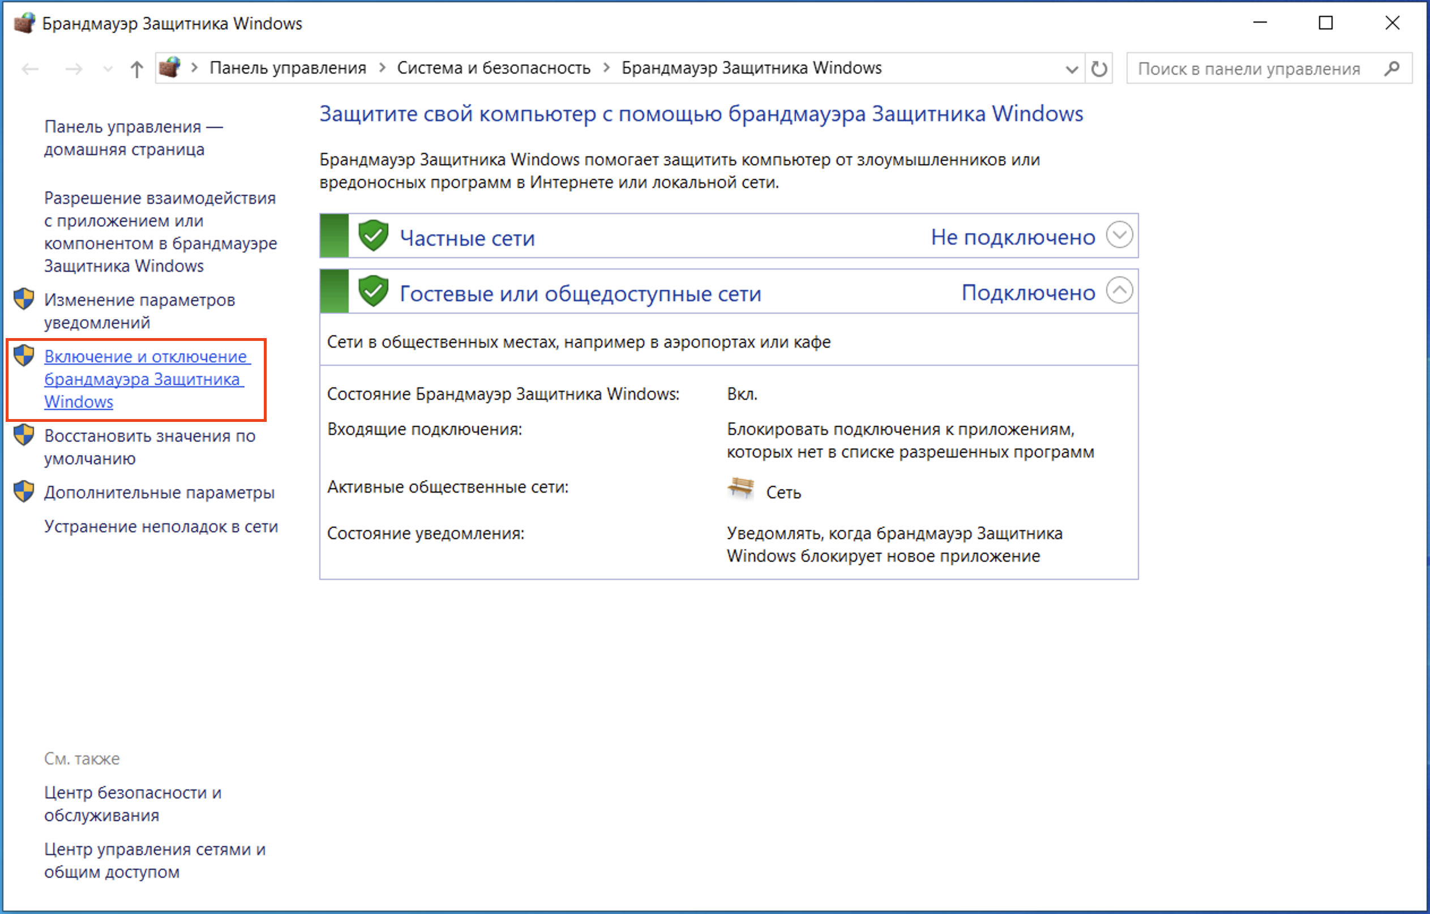1430x914 pixels.
Task: Click 'Гостевые или общедоступные сети' heading
Action: 580,293
